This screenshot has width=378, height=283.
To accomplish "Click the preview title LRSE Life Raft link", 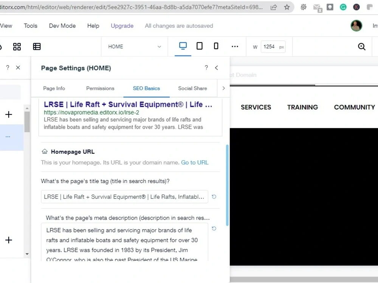I will [x=128, y=105].
